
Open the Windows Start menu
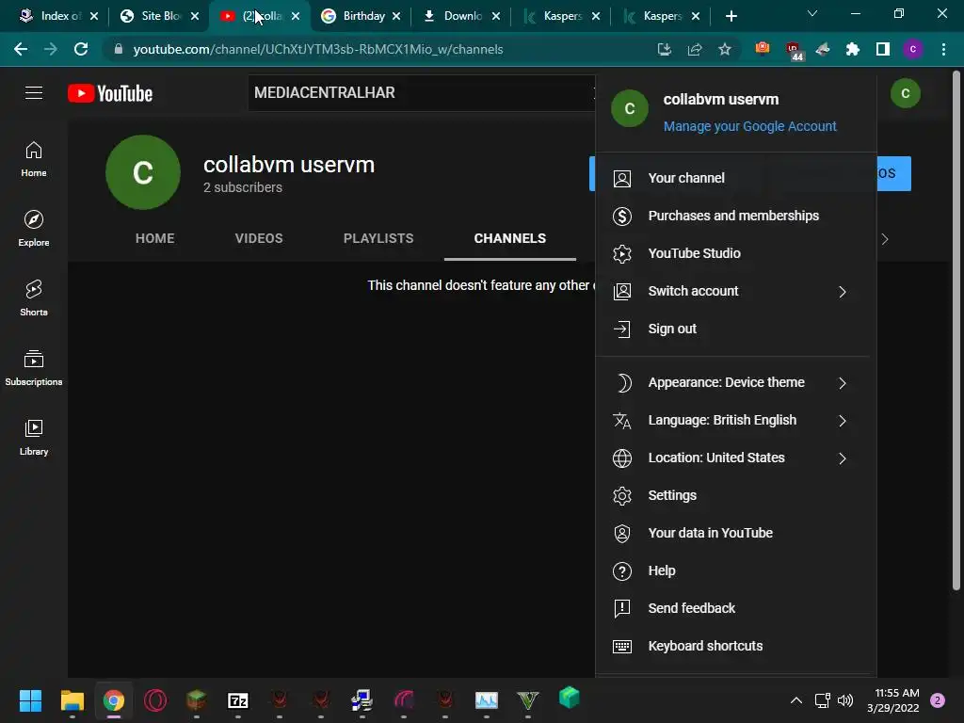(30, 700)
